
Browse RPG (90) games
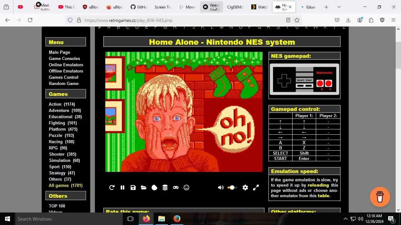[x=58, y=148]
